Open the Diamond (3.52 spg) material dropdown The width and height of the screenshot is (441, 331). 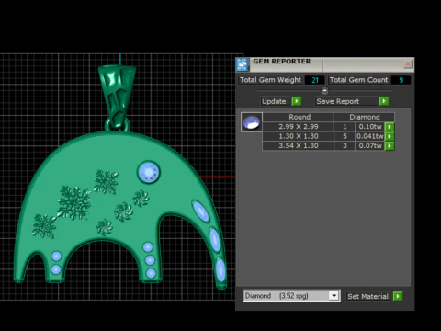pos(291,296)
